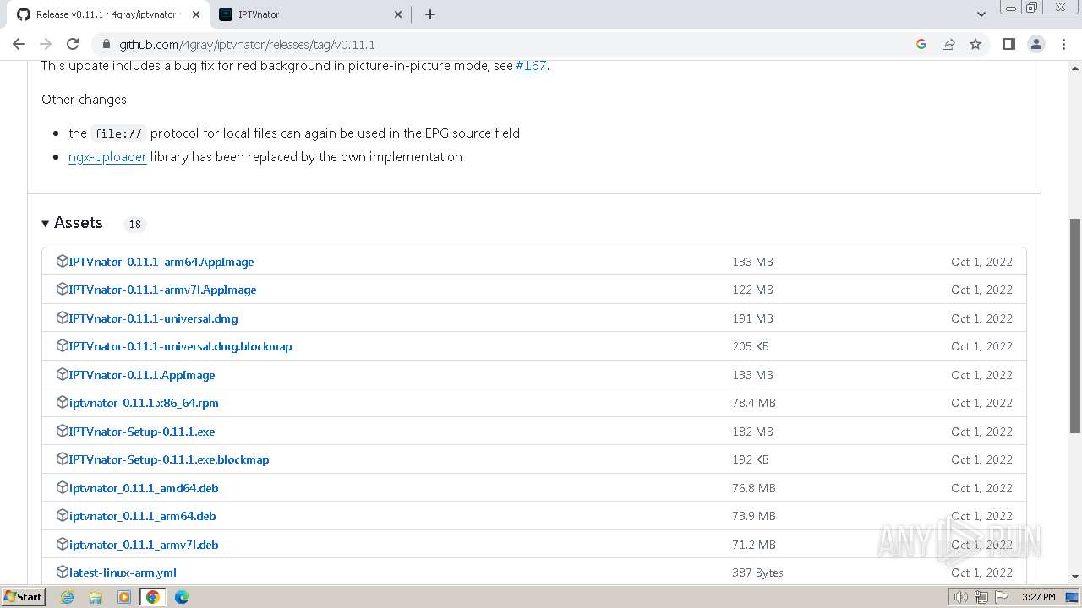The image size is (1082, 608).
Task: Download latest-linux-arm.yml
Action: (x=123, y=573)
